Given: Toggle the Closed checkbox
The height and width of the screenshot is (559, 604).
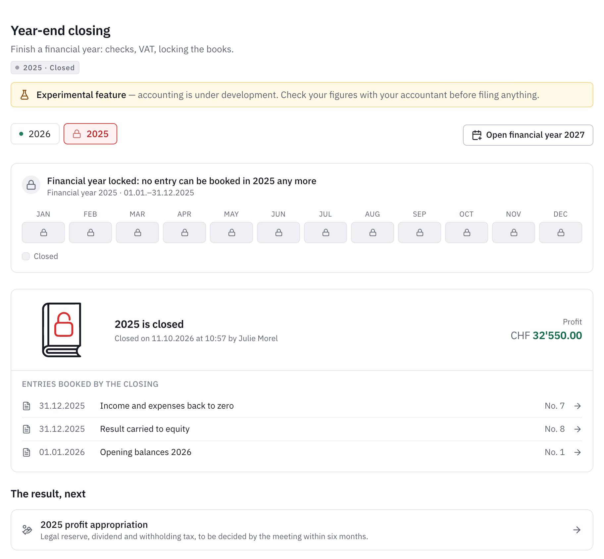Looking at the screenshot, I should 26,256.
